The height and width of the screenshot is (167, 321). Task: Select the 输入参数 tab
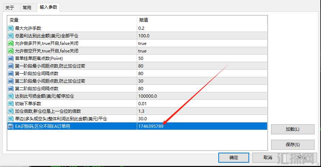(x=48, y=7)
